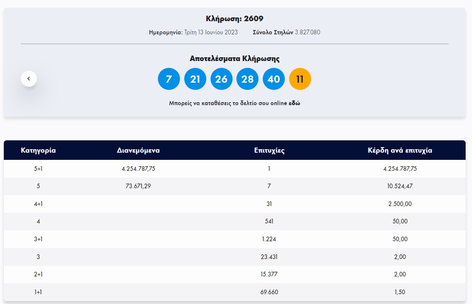The width and height of the screenshot is (472, 304).
Task: Click the 'Κλήρωση: 2609' title
Action: (x=234, y=19)
